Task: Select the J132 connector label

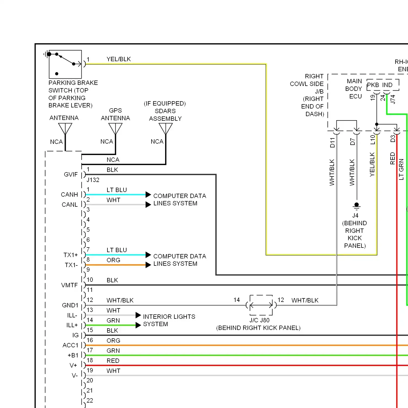Action: coord(93,180)
